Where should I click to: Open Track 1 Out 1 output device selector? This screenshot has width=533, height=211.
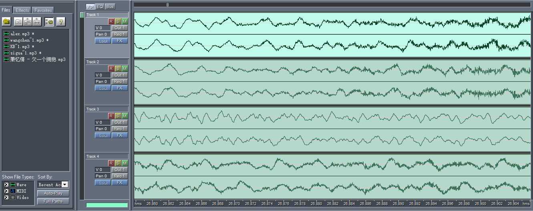click(120, 28)
